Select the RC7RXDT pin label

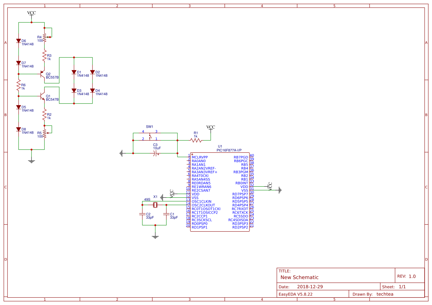pyautogui.click(x=240, y=209)
